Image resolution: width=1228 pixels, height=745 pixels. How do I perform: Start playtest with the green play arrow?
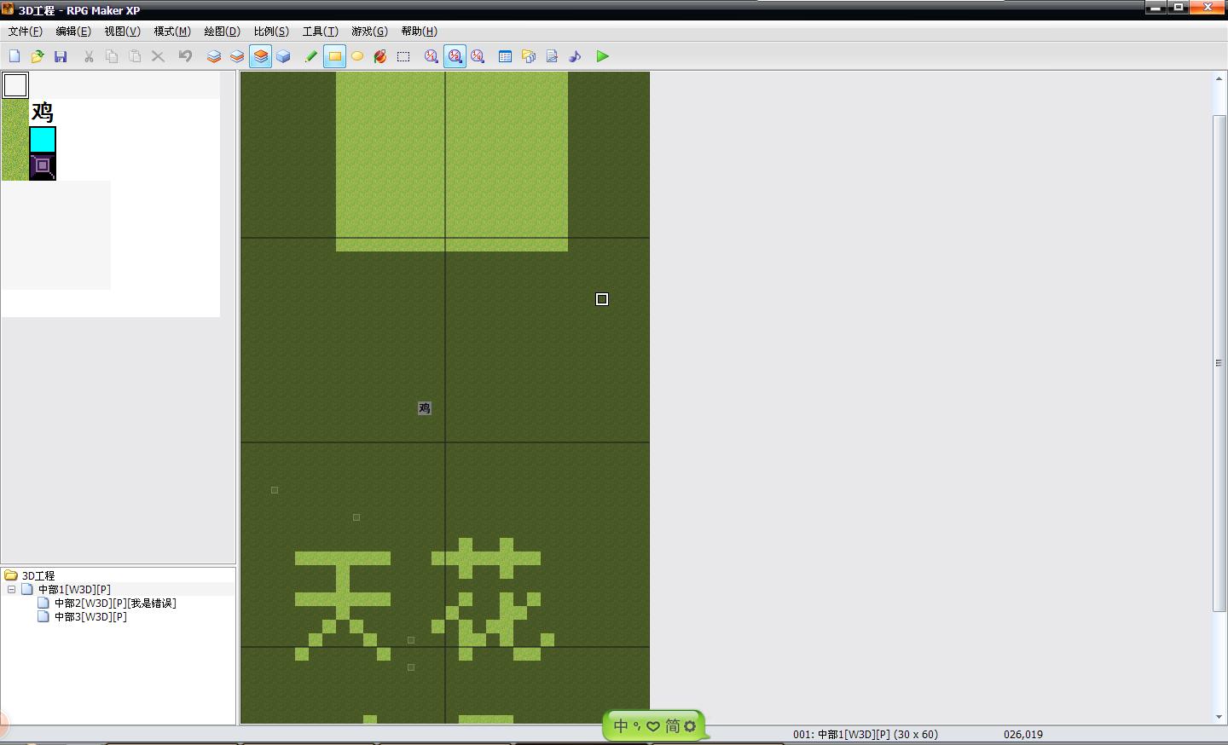pyautogui.click(x=603, y=56)
